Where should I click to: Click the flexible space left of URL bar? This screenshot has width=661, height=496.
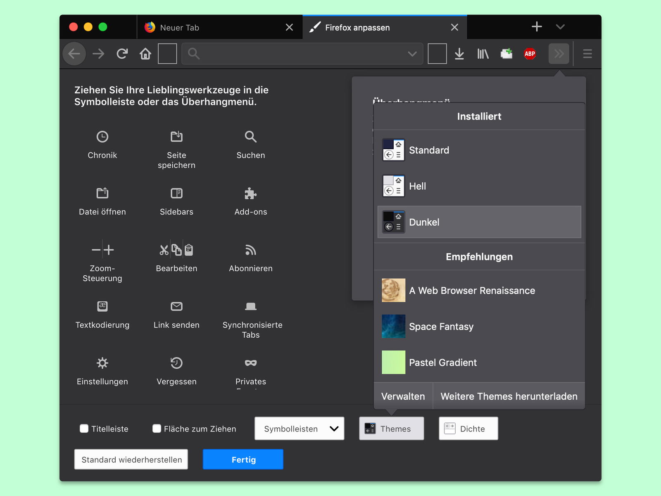point(167,54)
